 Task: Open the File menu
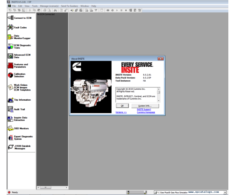(14, 6)
